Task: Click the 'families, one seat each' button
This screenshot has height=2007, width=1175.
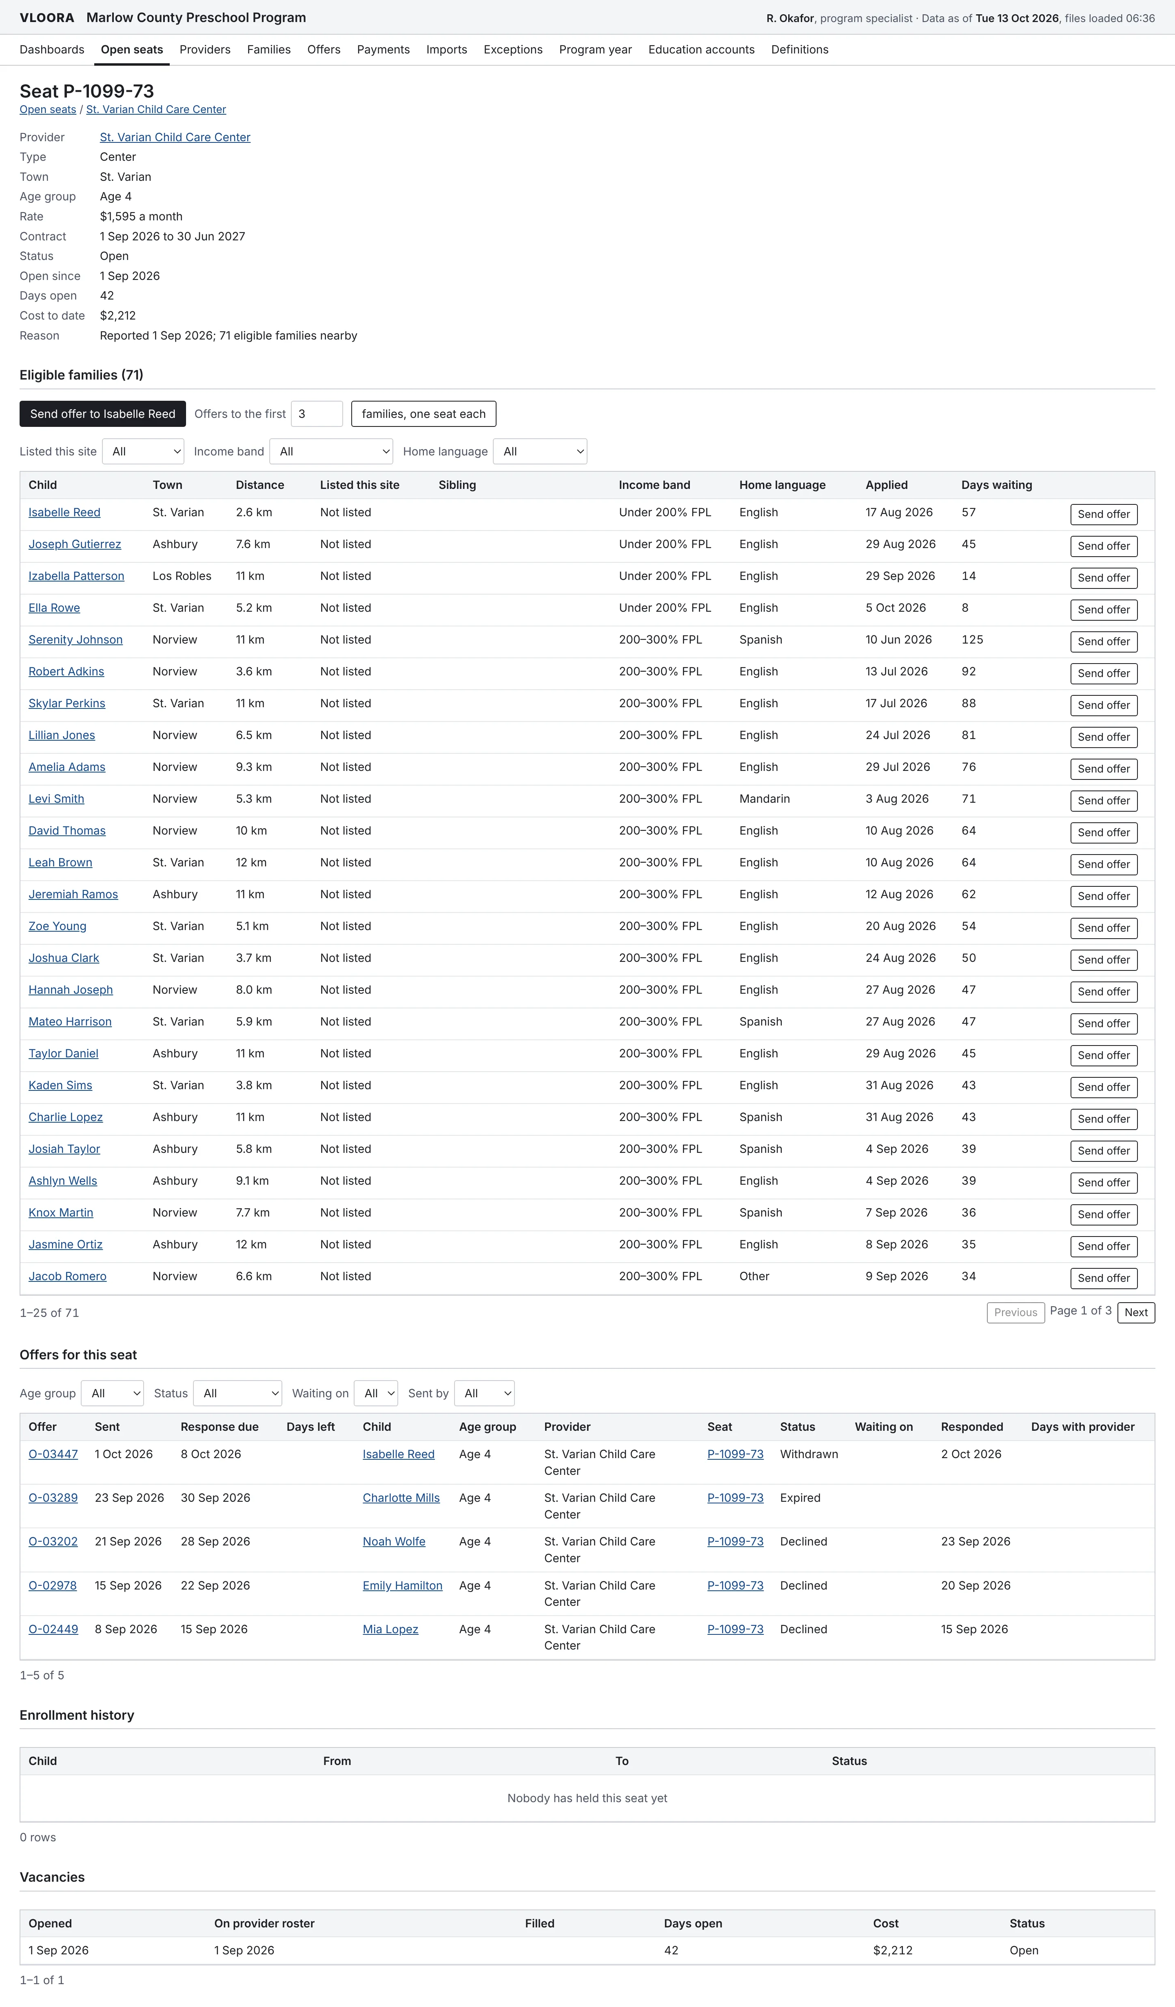Action: pyautogui.click(x=423, y=414)
